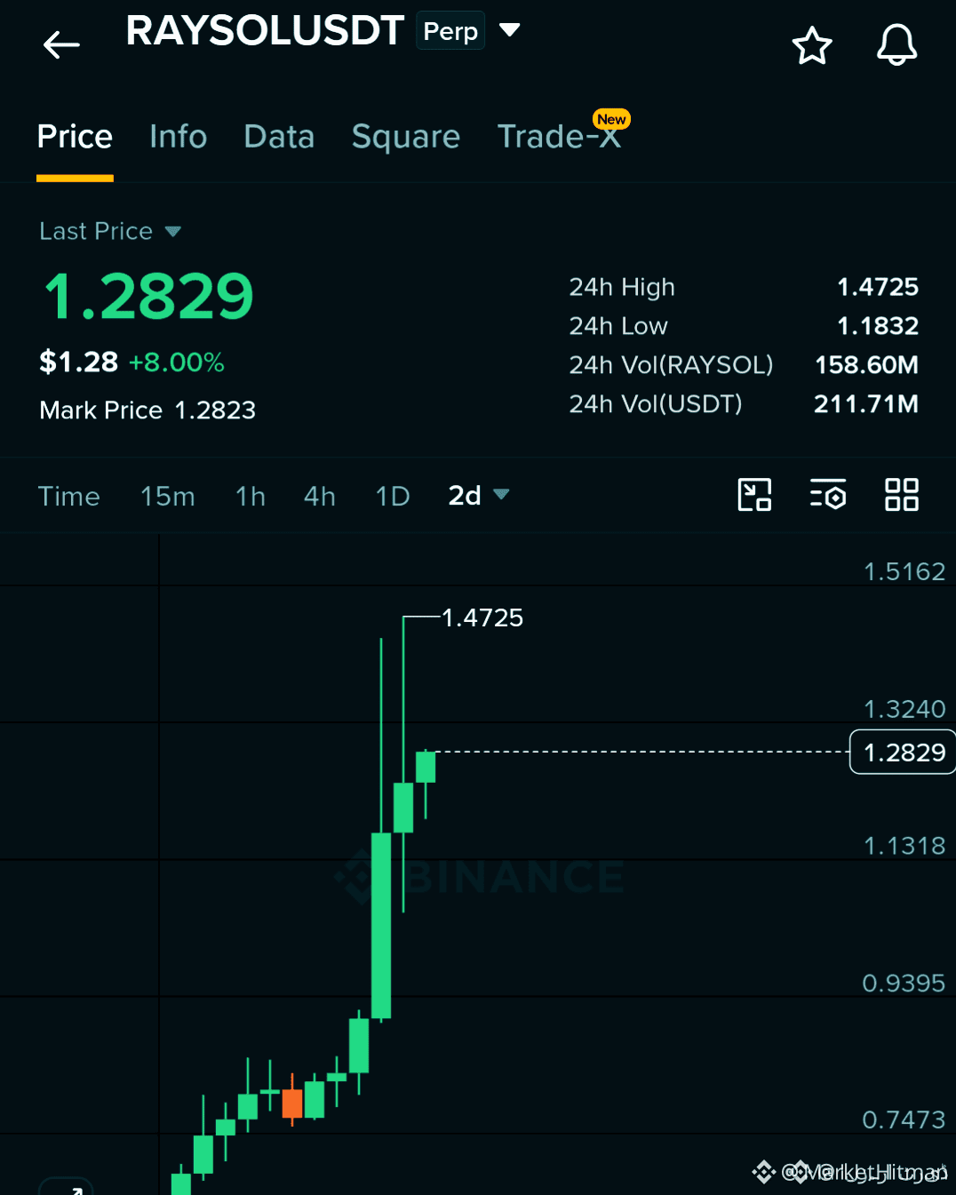
Task: Tap the New badge on Trade-X
Action: pos(611,119)
